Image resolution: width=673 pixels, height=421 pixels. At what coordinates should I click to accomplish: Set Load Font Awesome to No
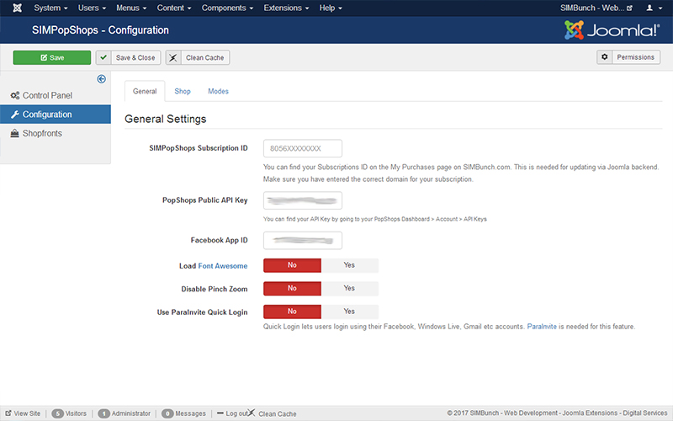(x=292, y=265)
